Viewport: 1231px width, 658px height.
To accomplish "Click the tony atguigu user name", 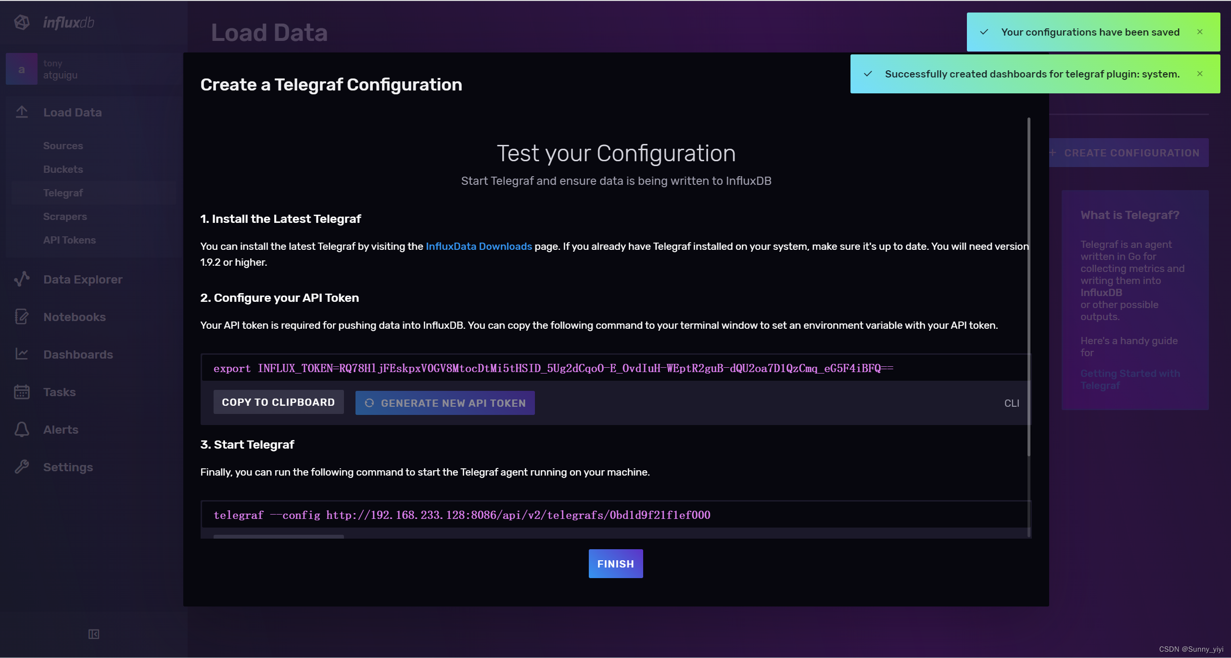I will point(60,69).
